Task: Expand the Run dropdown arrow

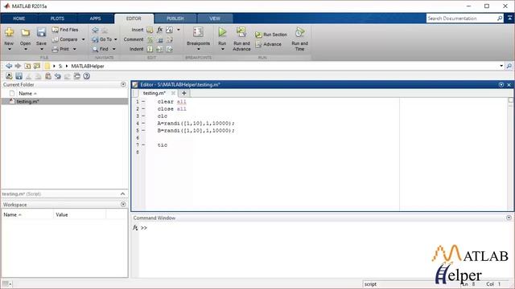Action: coord(222,49)
